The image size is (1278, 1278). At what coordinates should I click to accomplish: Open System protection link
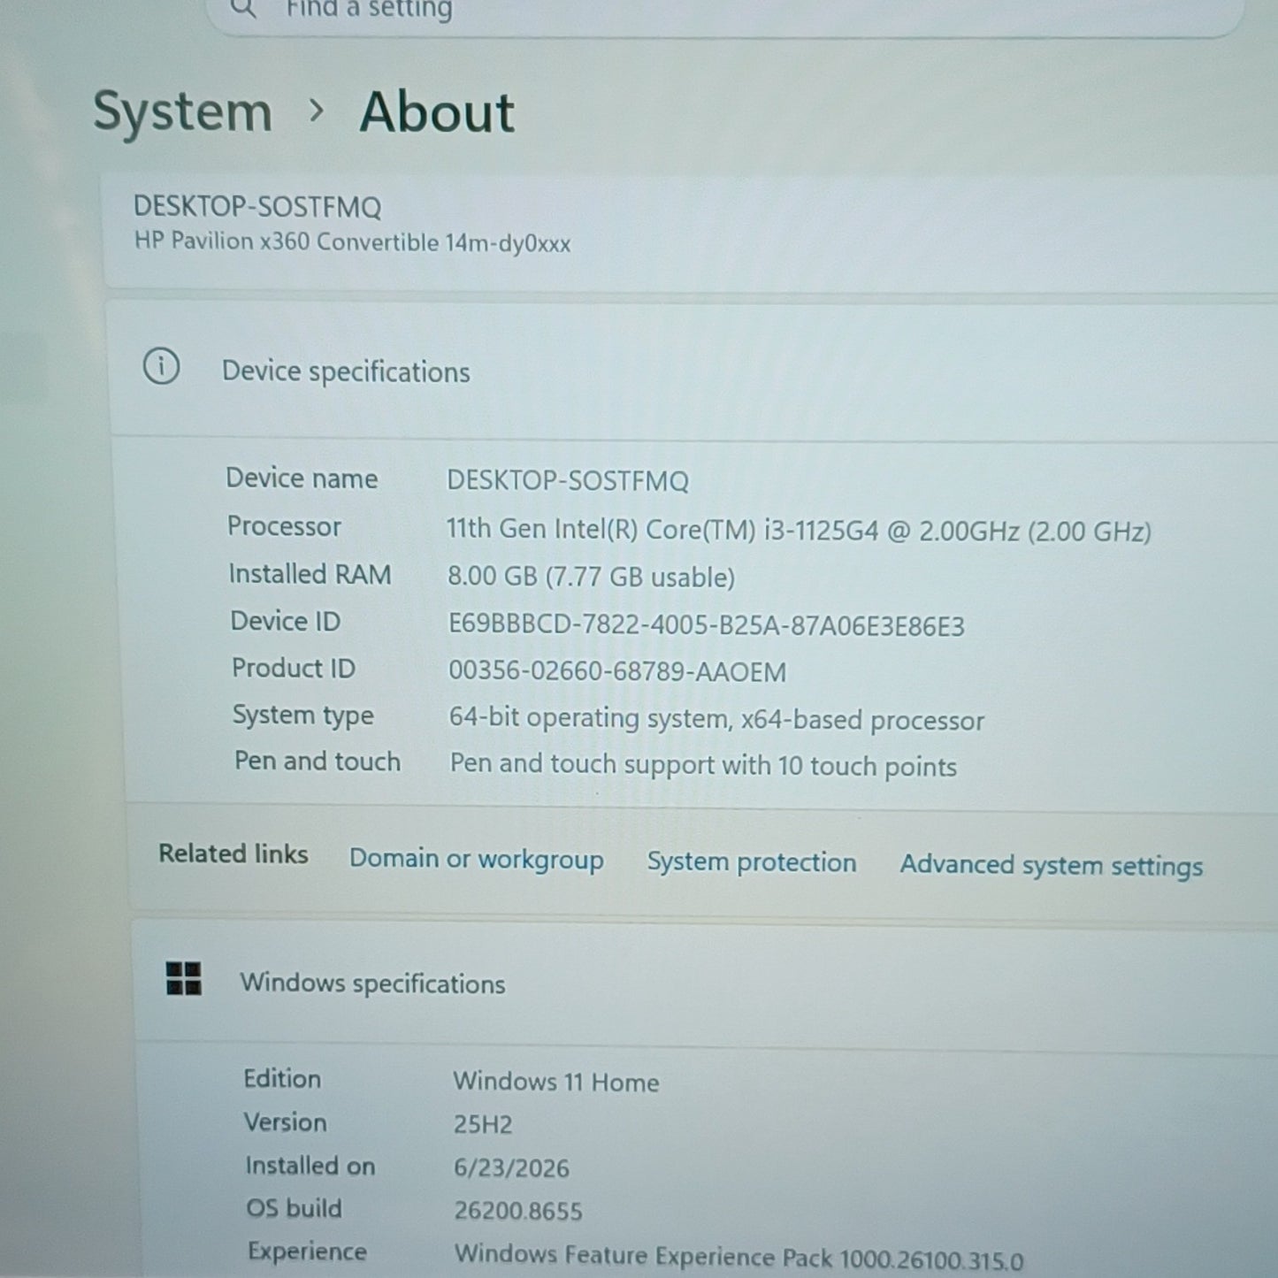(x=752, y=862)
